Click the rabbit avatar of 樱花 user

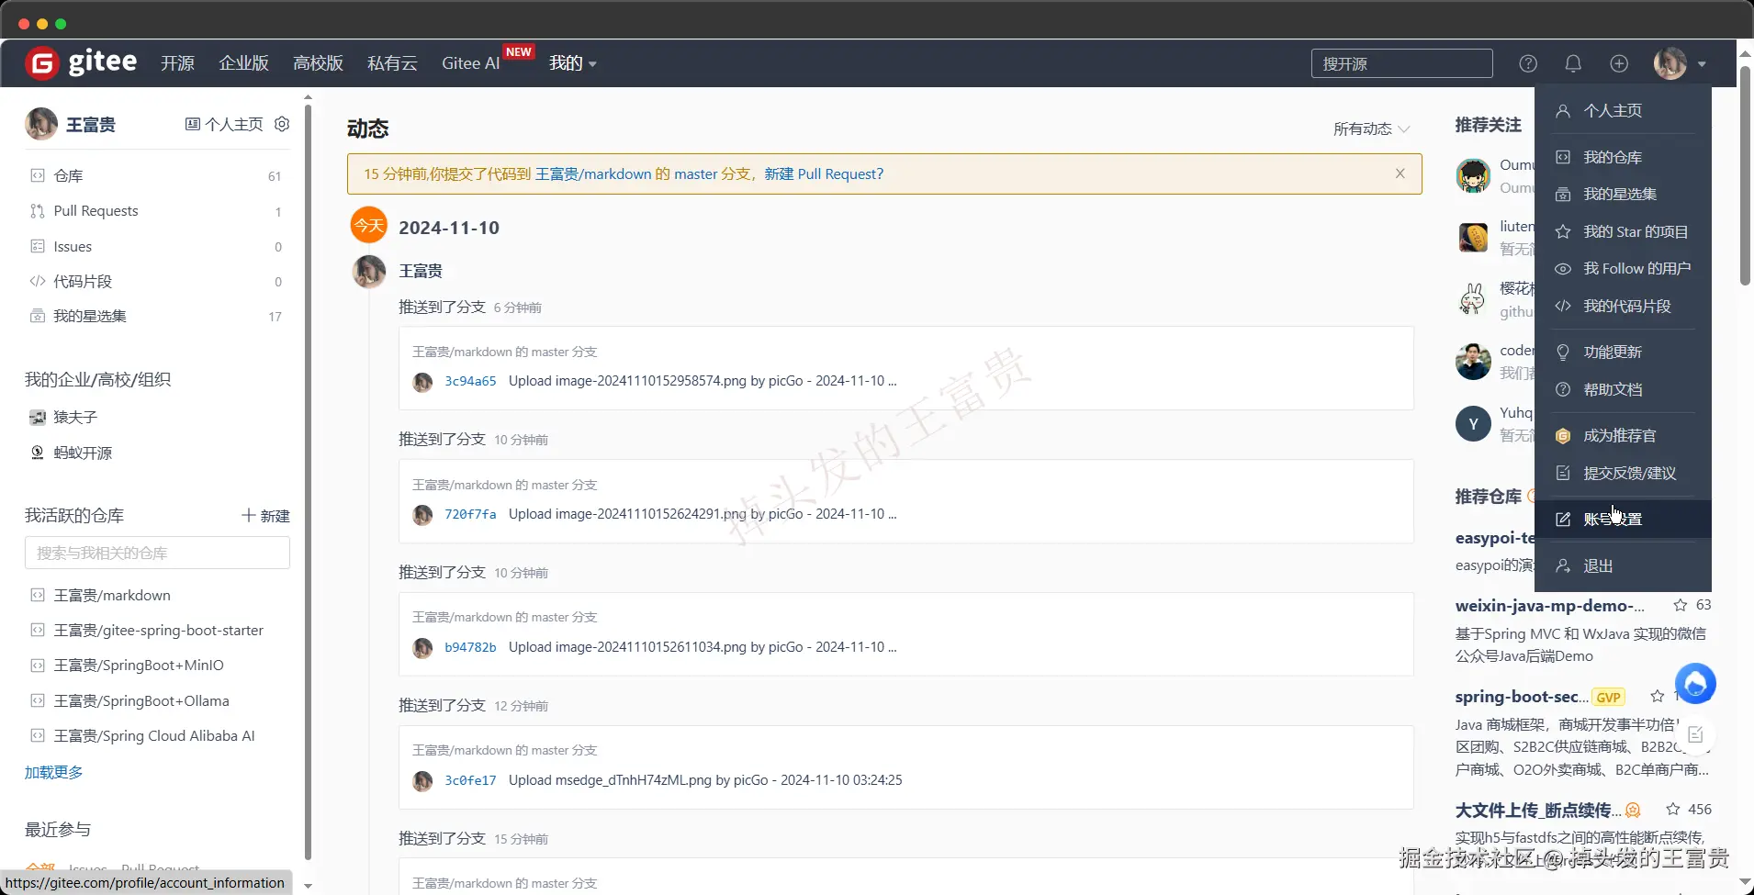coord(1473,299)
